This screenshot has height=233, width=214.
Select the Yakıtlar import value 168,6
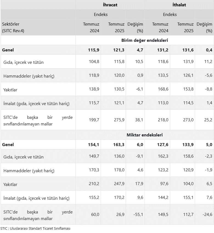click(163, 90)
